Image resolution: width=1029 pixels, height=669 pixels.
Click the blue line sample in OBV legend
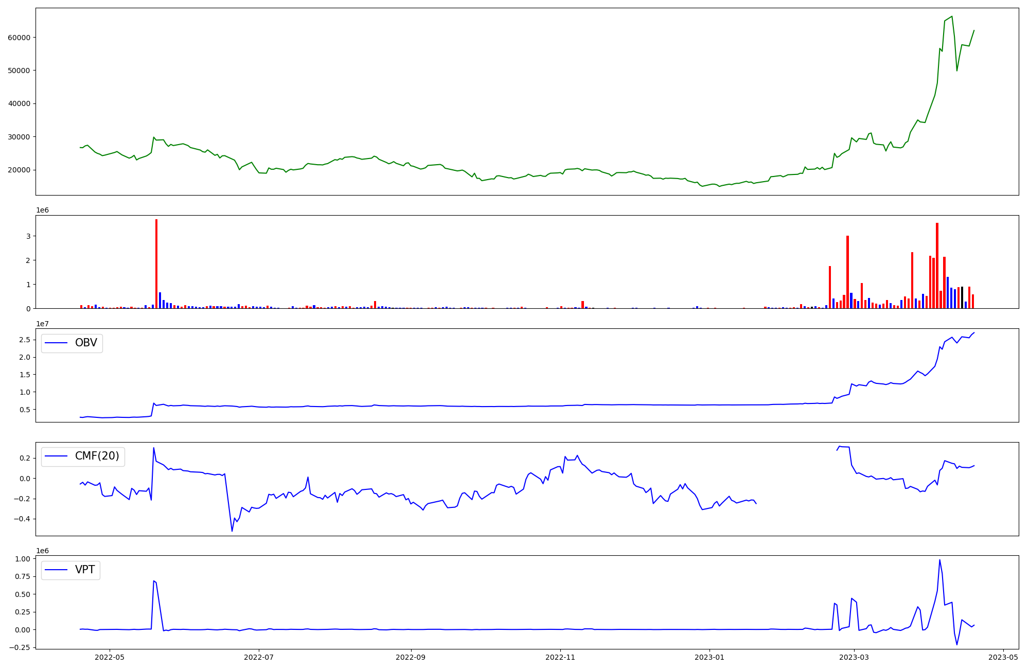[57, 343]
